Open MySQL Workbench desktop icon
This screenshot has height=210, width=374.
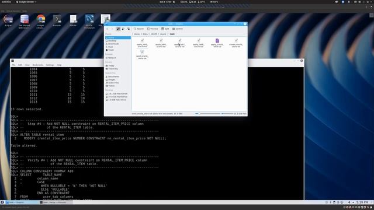point(89,22)
